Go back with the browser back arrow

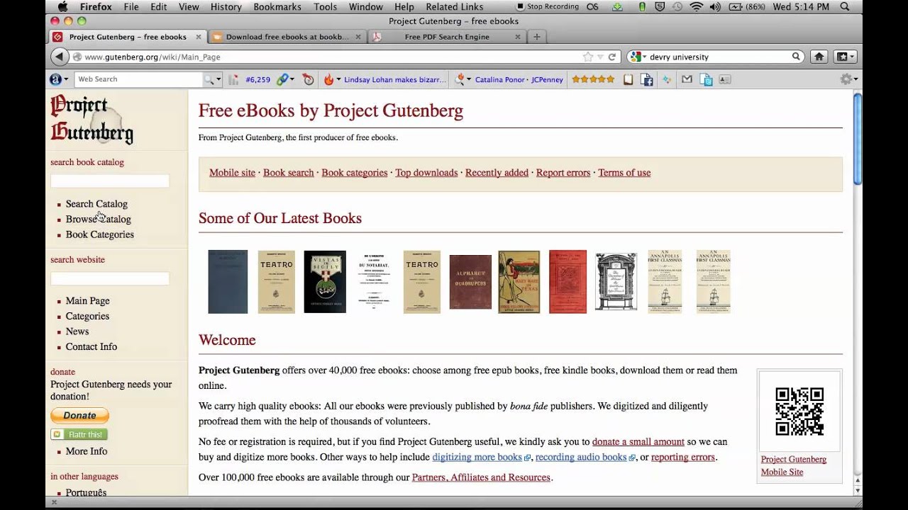[x=60, y=57]
